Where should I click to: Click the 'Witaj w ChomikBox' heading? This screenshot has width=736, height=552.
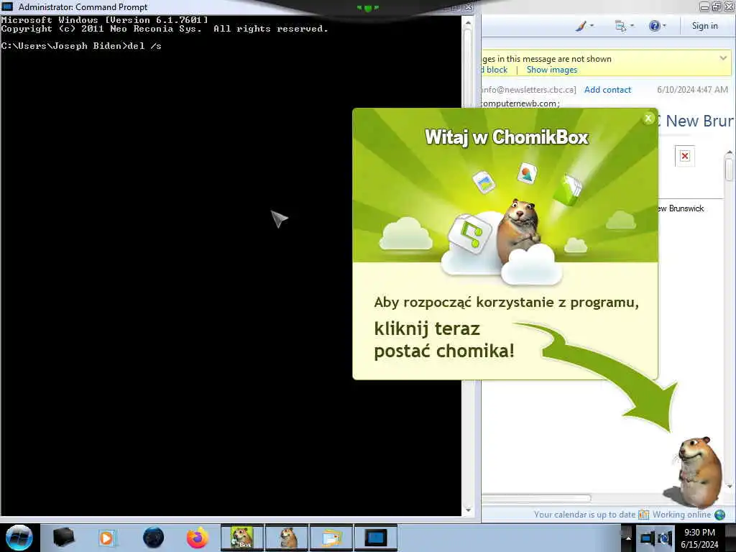[x=507, y=137]
